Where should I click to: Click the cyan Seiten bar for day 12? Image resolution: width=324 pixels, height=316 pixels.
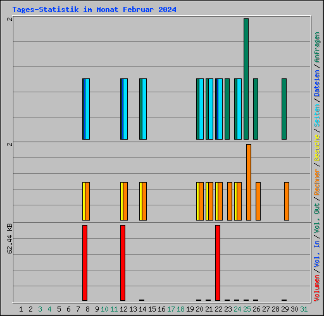click(x=125, y=109)
